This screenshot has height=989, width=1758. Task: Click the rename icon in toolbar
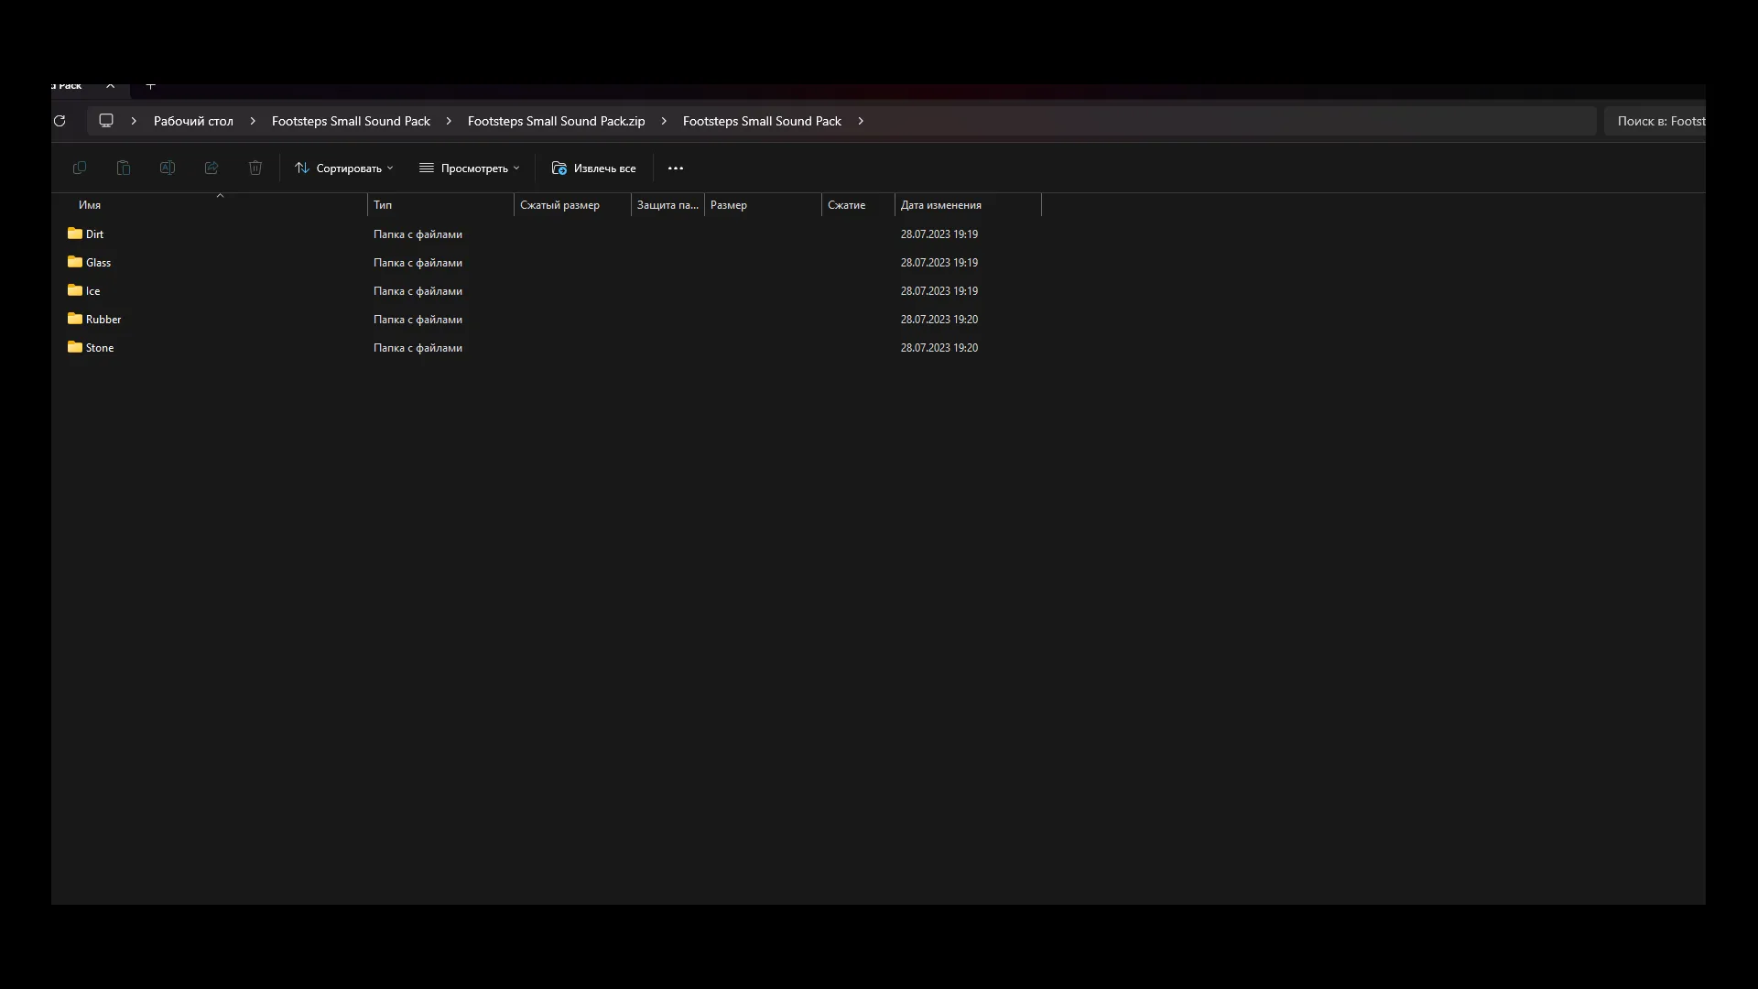point(168,168)
